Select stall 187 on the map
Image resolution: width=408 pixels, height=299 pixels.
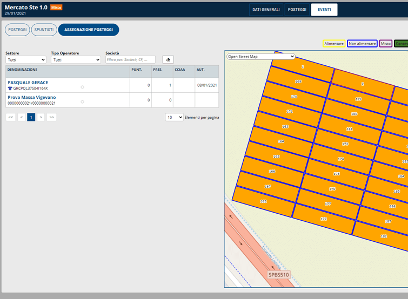[387, 221]
